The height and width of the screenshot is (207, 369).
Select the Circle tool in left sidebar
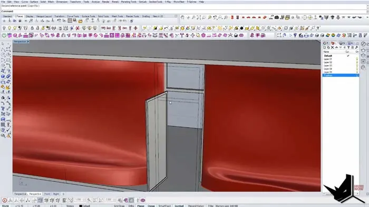[3, 55]
